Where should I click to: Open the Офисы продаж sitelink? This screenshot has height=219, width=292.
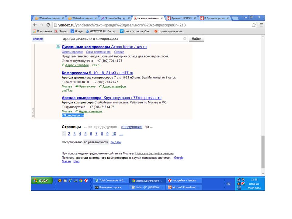point(72,52)
